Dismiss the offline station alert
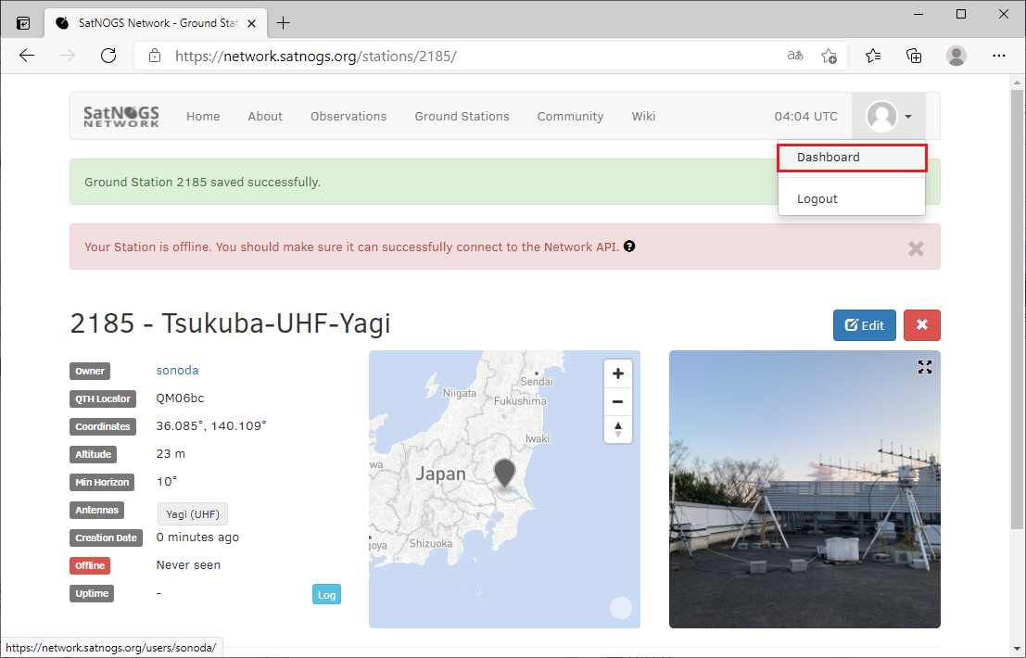This screenshot has height=658, width=1026. point(916,247)
